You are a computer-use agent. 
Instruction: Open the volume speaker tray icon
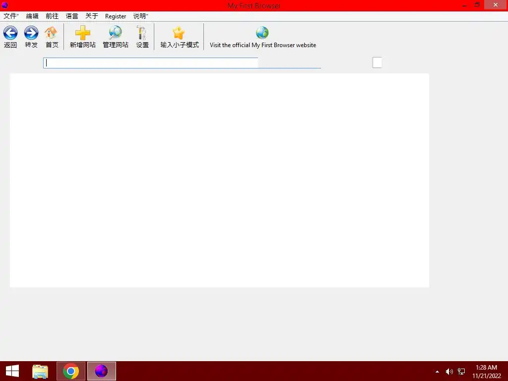coord(449,372)
